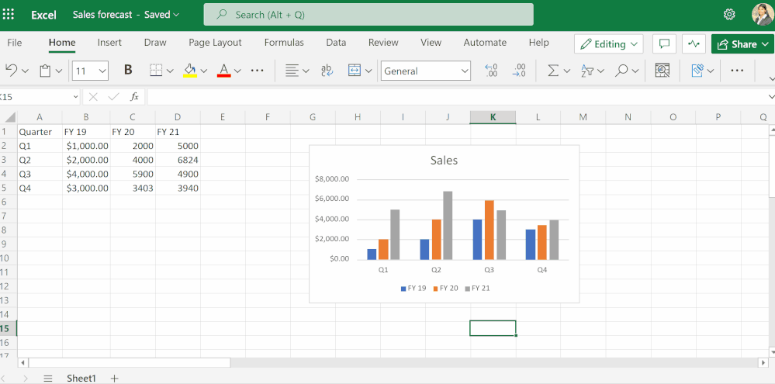Click the horizontal scrollbar right arrow

click(763, 363)
